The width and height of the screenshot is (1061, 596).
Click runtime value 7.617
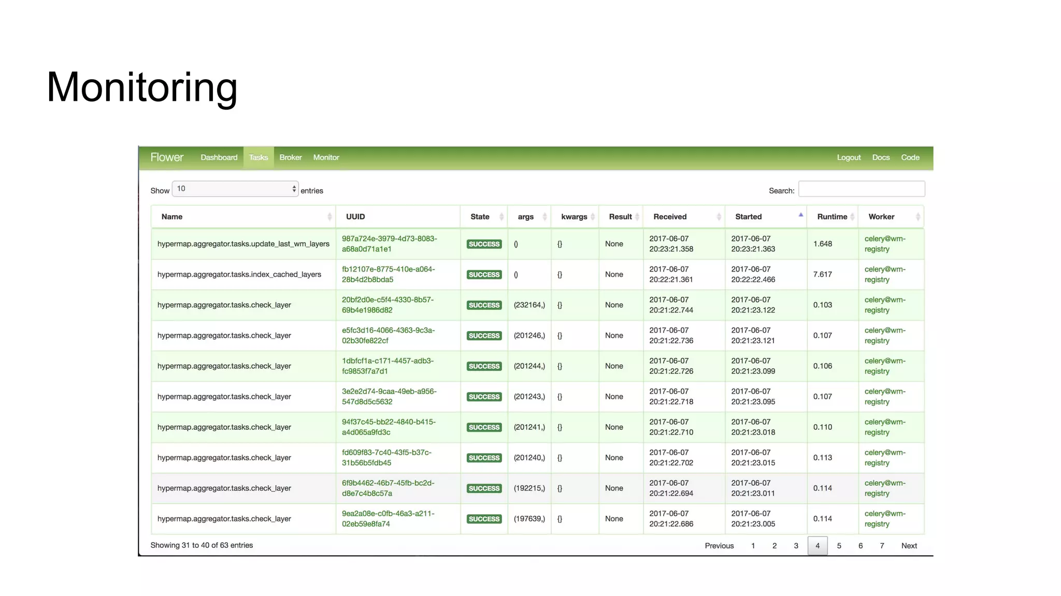823,274
